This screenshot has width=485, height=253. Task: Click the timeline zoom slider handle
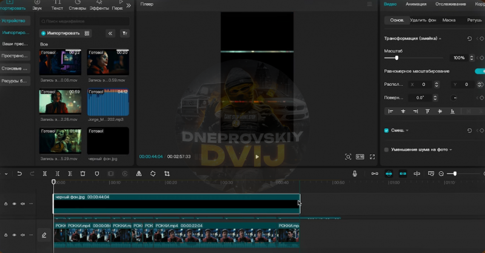(455, 174)
